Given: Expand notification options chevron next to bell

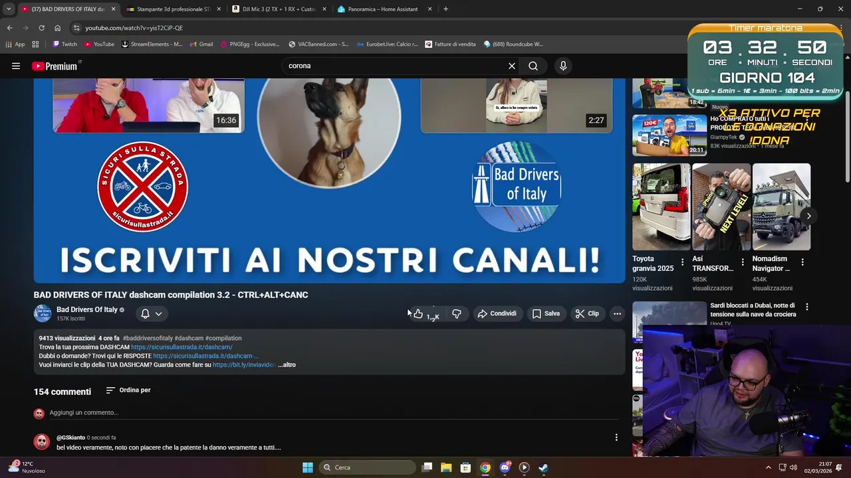Looking at the screenshot, I should [x=158, y=314].
